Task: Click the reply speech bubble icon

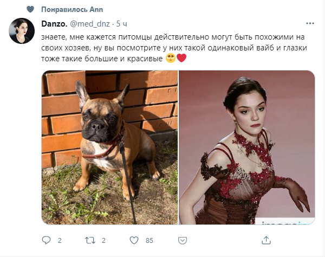Action: (46, 240)
